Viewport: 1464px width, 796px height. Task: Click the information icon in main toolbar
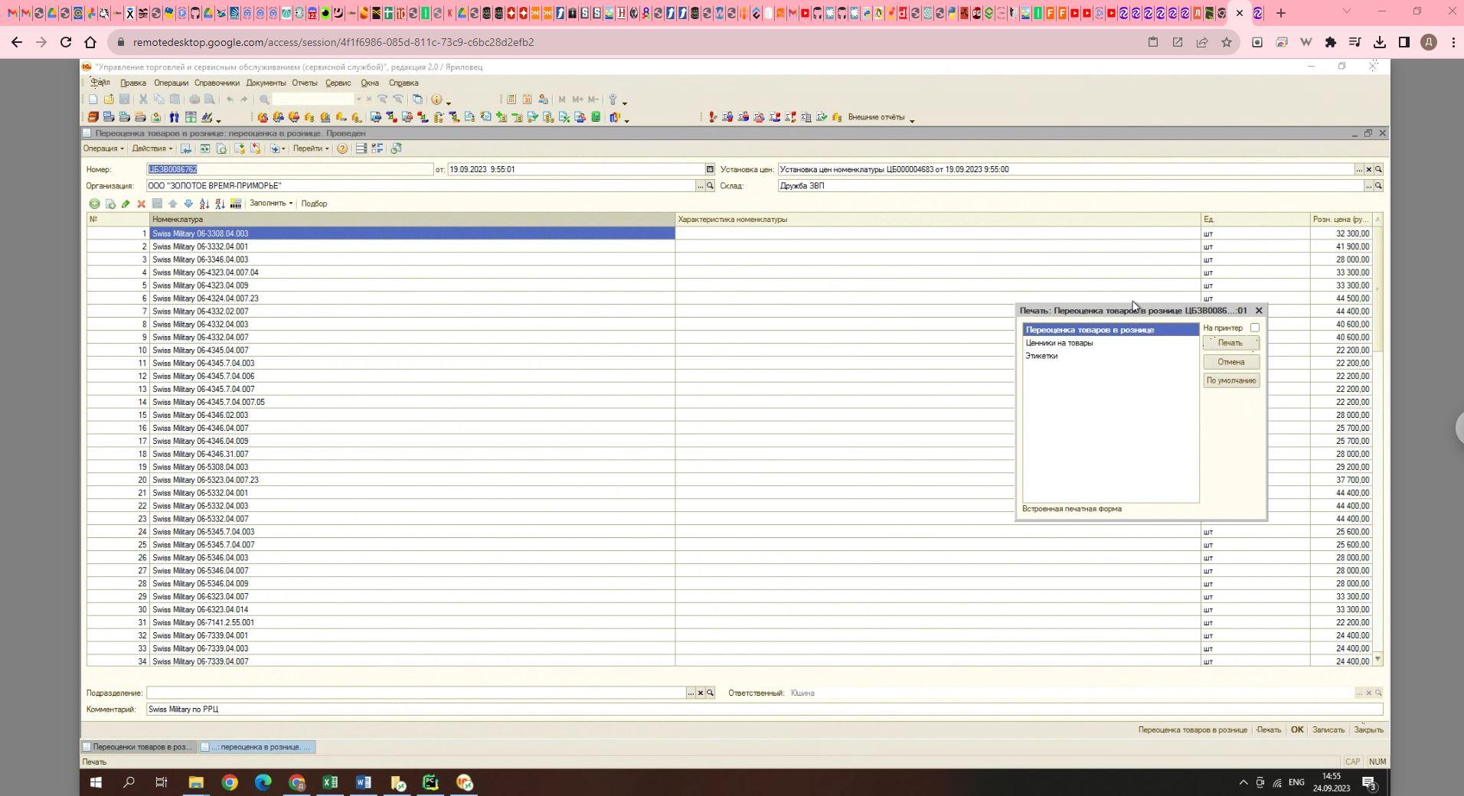click(436, 99)
